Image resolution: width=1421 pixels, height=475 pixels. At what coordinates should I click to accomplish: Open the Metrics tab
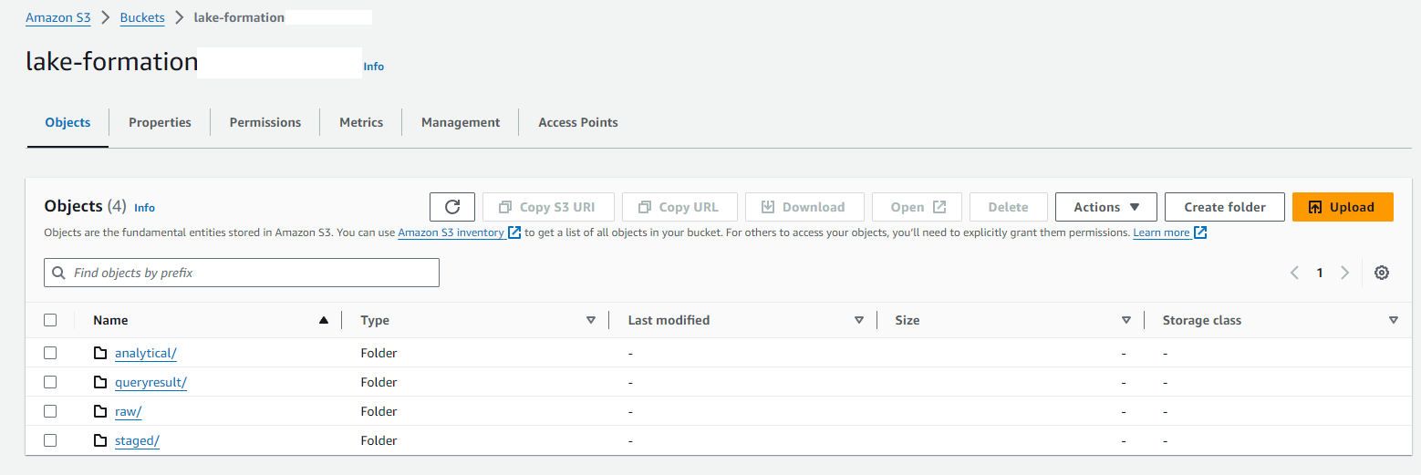pyautogui.click(x=361, y=122)
